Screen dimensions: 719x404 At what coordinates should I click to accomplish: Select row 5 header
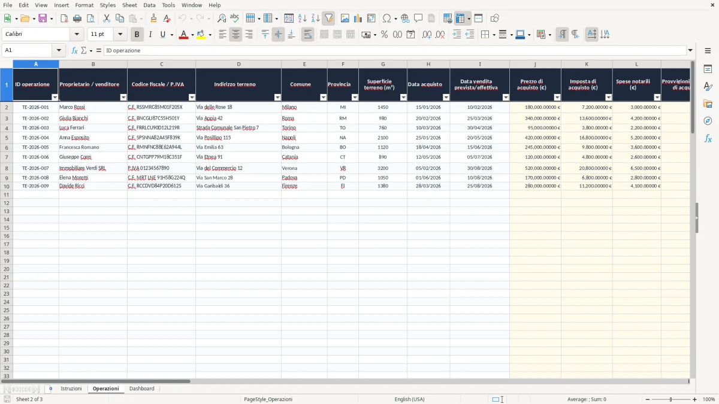click(x=7, y=138)
